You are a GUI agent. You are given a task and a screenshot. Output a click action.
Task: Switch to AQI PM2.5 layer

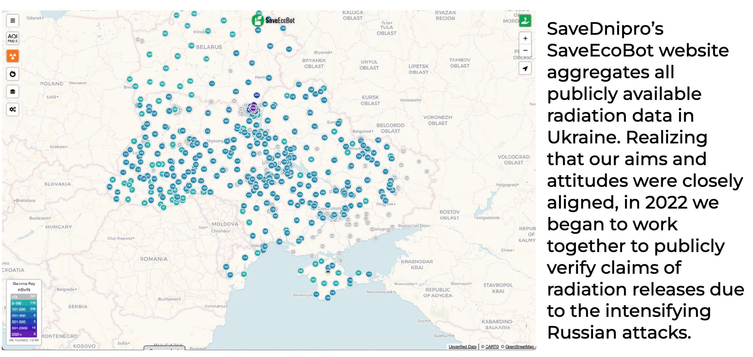coord(13,38)
